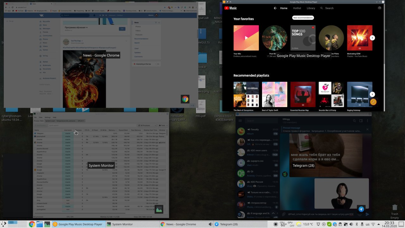
Task: Click the attach paperclip in Telegram
Action: [284, 214]
